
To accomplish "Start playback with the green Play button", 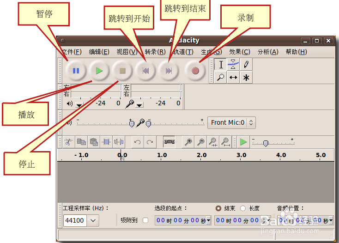I will pos(99,71).
